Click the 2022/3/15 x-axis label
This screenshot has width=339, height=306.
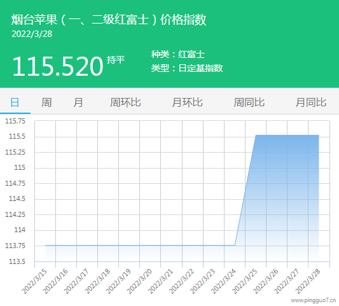(x=34, y=281)
